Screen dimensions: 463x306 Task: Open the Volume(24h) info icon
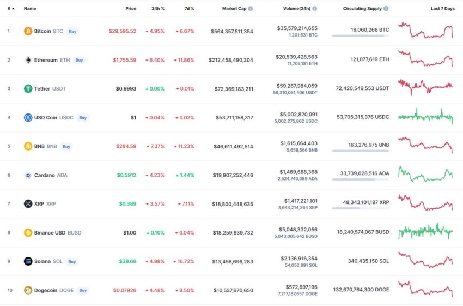314,9
